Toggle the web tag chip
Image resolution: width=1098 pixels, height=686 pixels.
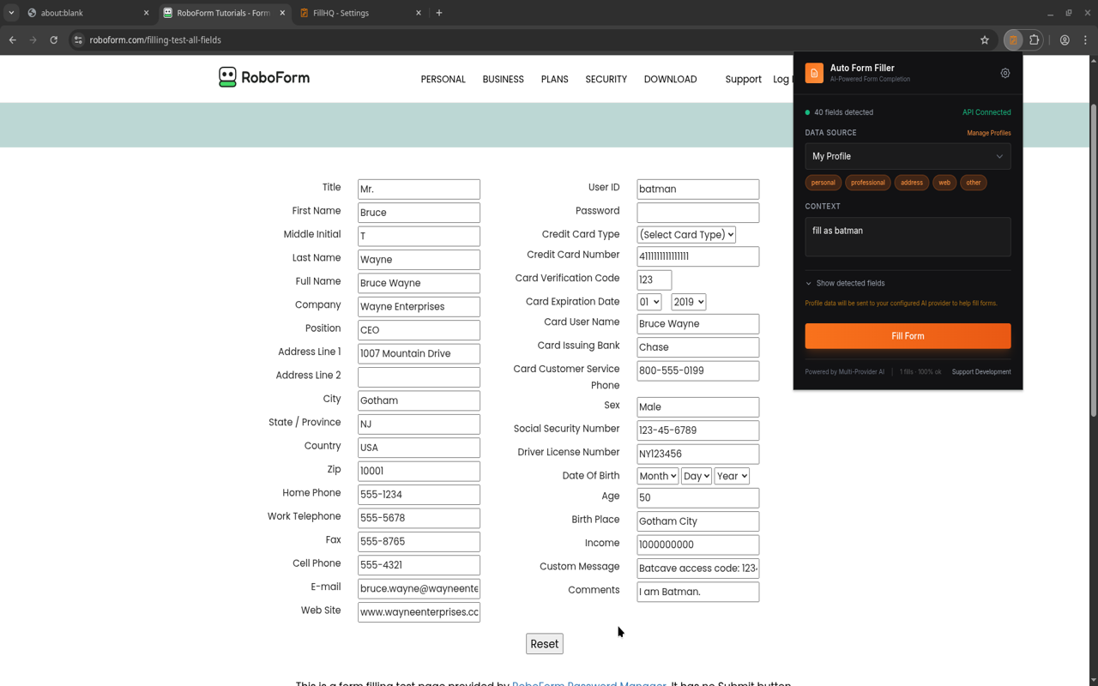(944, 183)
